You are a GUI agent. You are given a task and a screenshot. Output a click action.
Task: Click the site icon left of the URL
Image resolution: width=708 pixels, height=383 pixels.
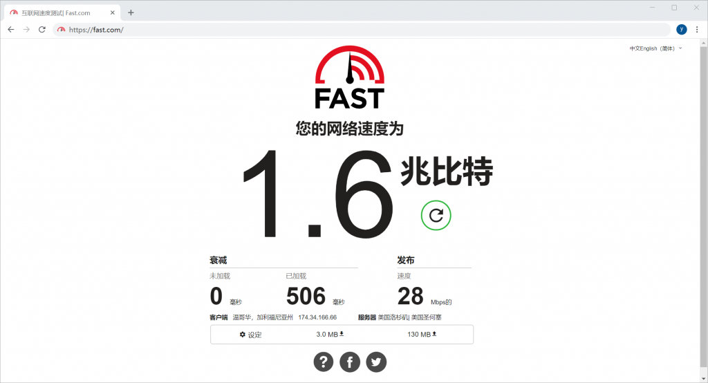[x=62, y=30]
